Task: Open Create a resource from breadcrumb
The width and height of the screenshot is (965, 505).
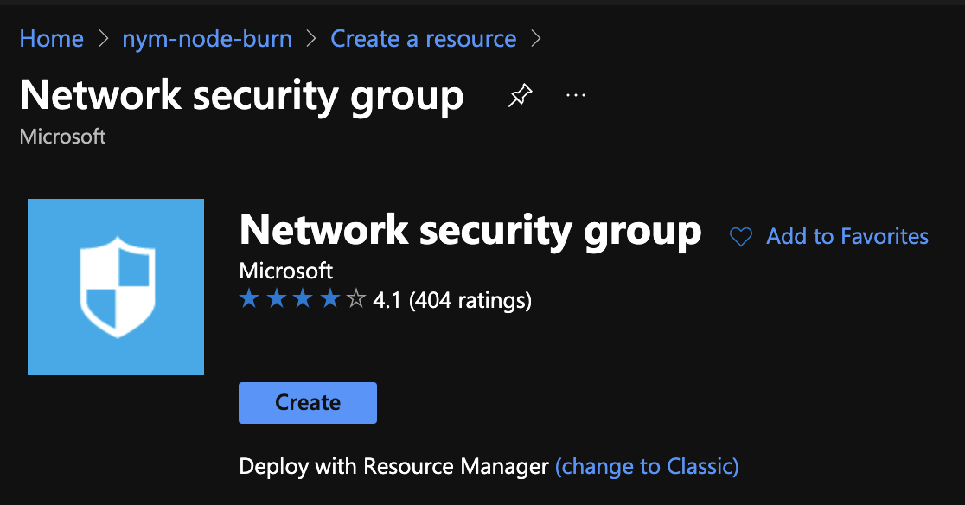Action: (x=423, y=38)
